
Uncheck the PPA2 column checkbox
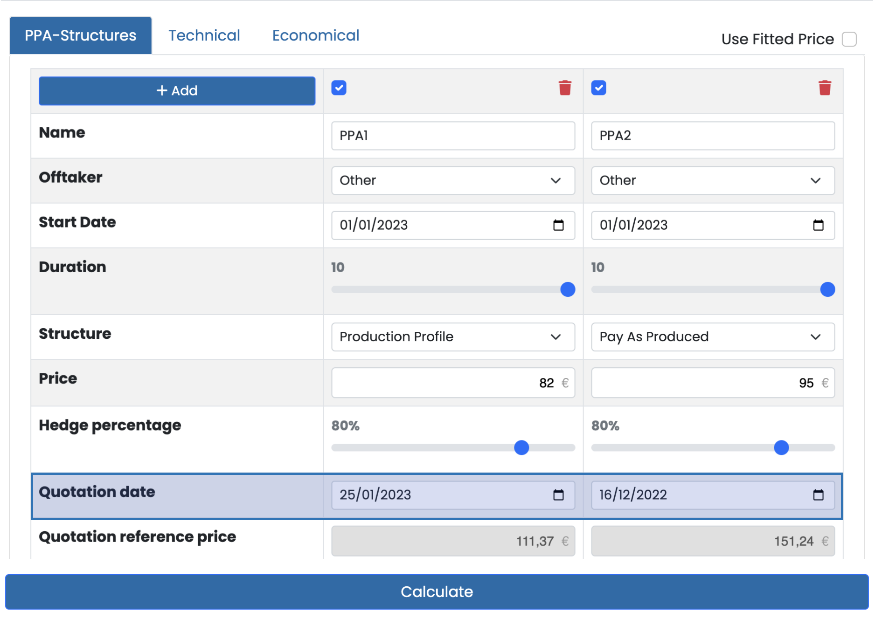pos(599,88)
